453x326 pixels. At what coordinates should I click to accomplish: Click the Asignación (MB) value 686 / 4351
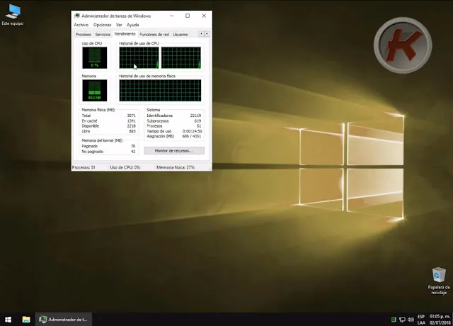point(192,136)
